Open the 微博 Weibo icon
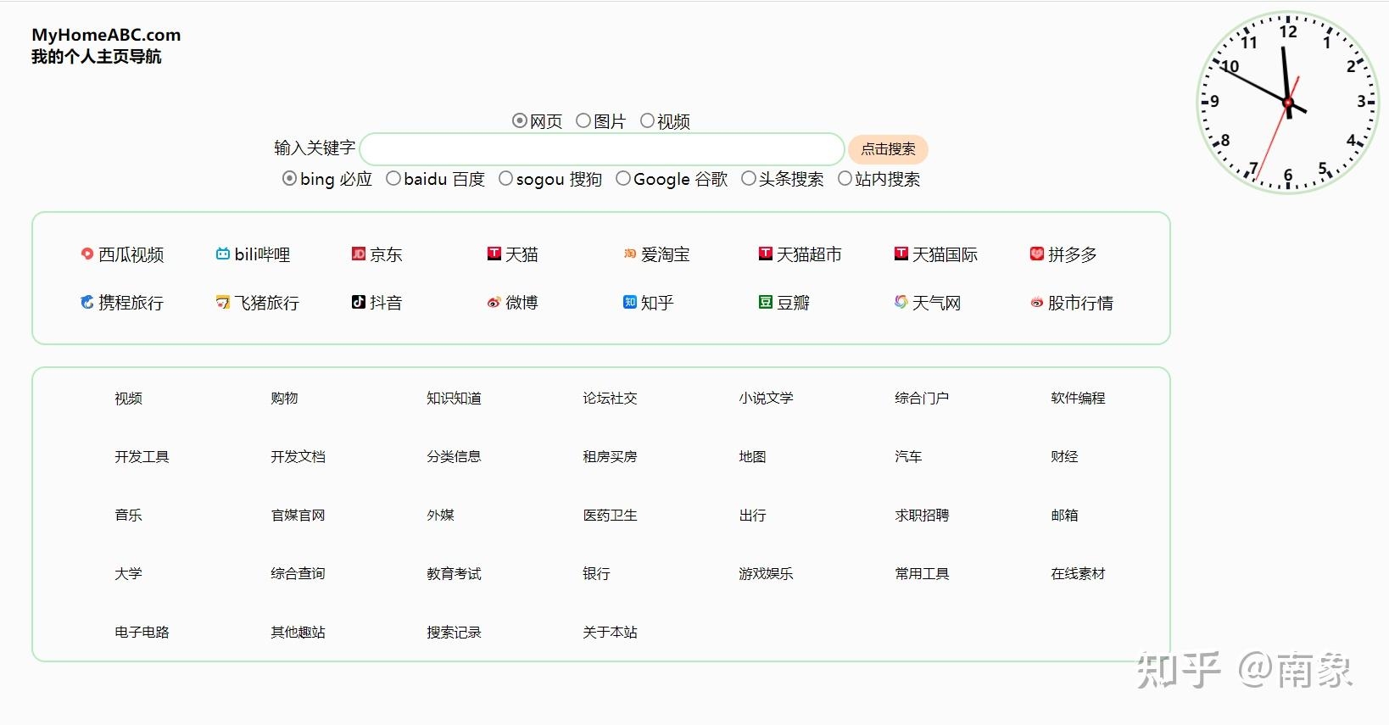Image resolution: width=1389 pixels, height=725 pixels. click(x=494, y=302)
